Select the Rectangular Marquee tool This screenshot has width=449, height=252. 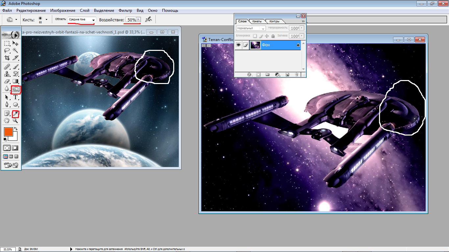coord(7,43)
